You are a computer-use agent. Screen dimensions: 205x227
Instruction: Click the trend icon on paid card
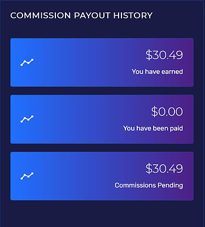[27, 119]
